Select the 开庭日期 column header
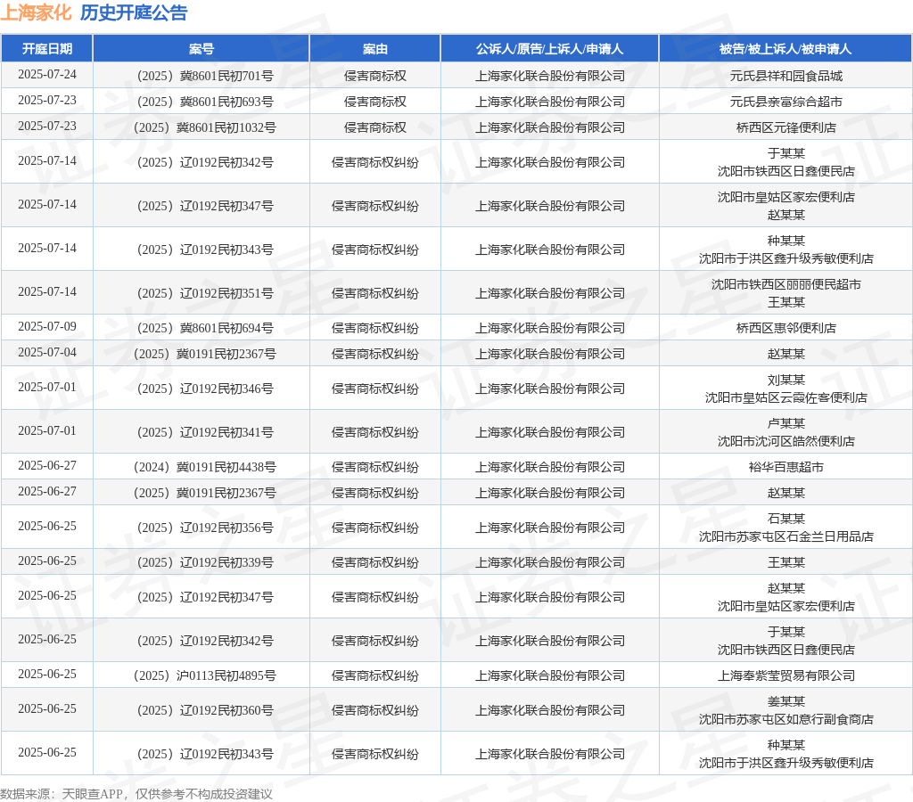Screen dimensions: 913x802 (47, 49)
